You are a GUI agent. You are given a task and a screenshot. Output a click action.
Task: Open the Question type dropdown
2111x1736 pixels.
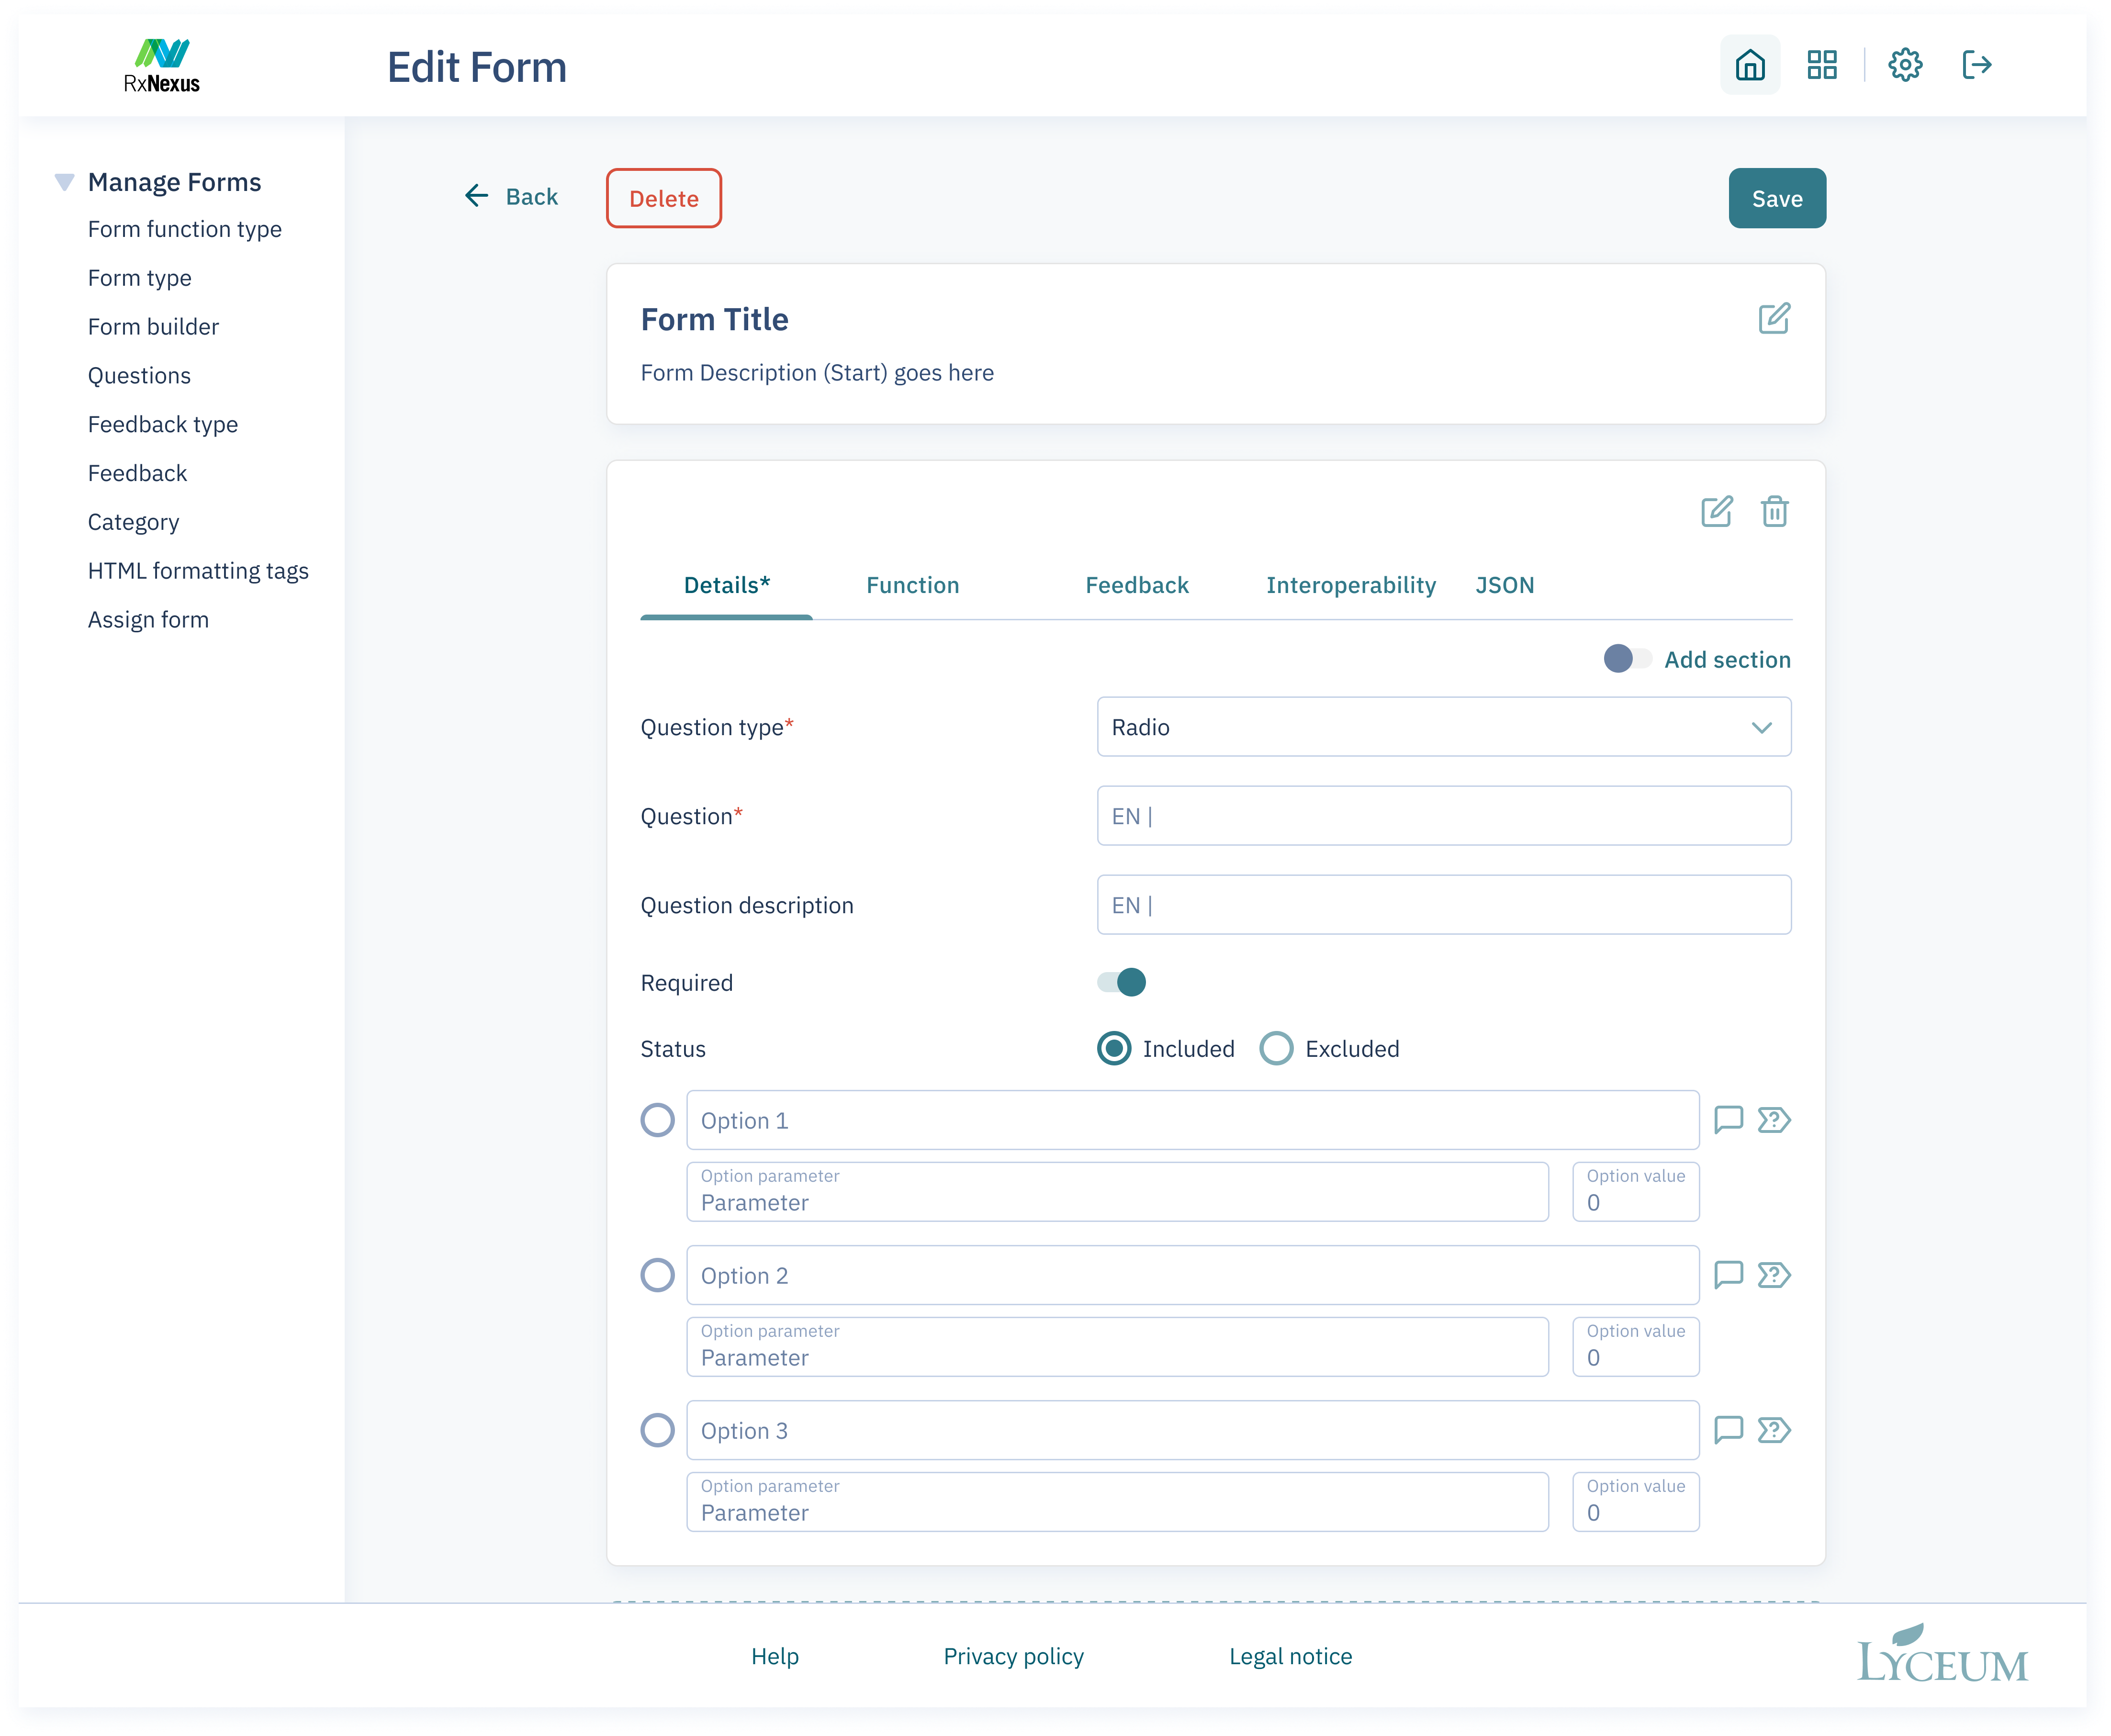click(1443, 727)
